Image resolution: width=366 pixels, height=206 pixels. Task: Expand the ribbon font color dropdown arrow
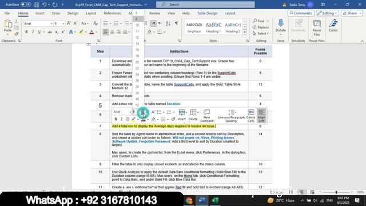96,32
